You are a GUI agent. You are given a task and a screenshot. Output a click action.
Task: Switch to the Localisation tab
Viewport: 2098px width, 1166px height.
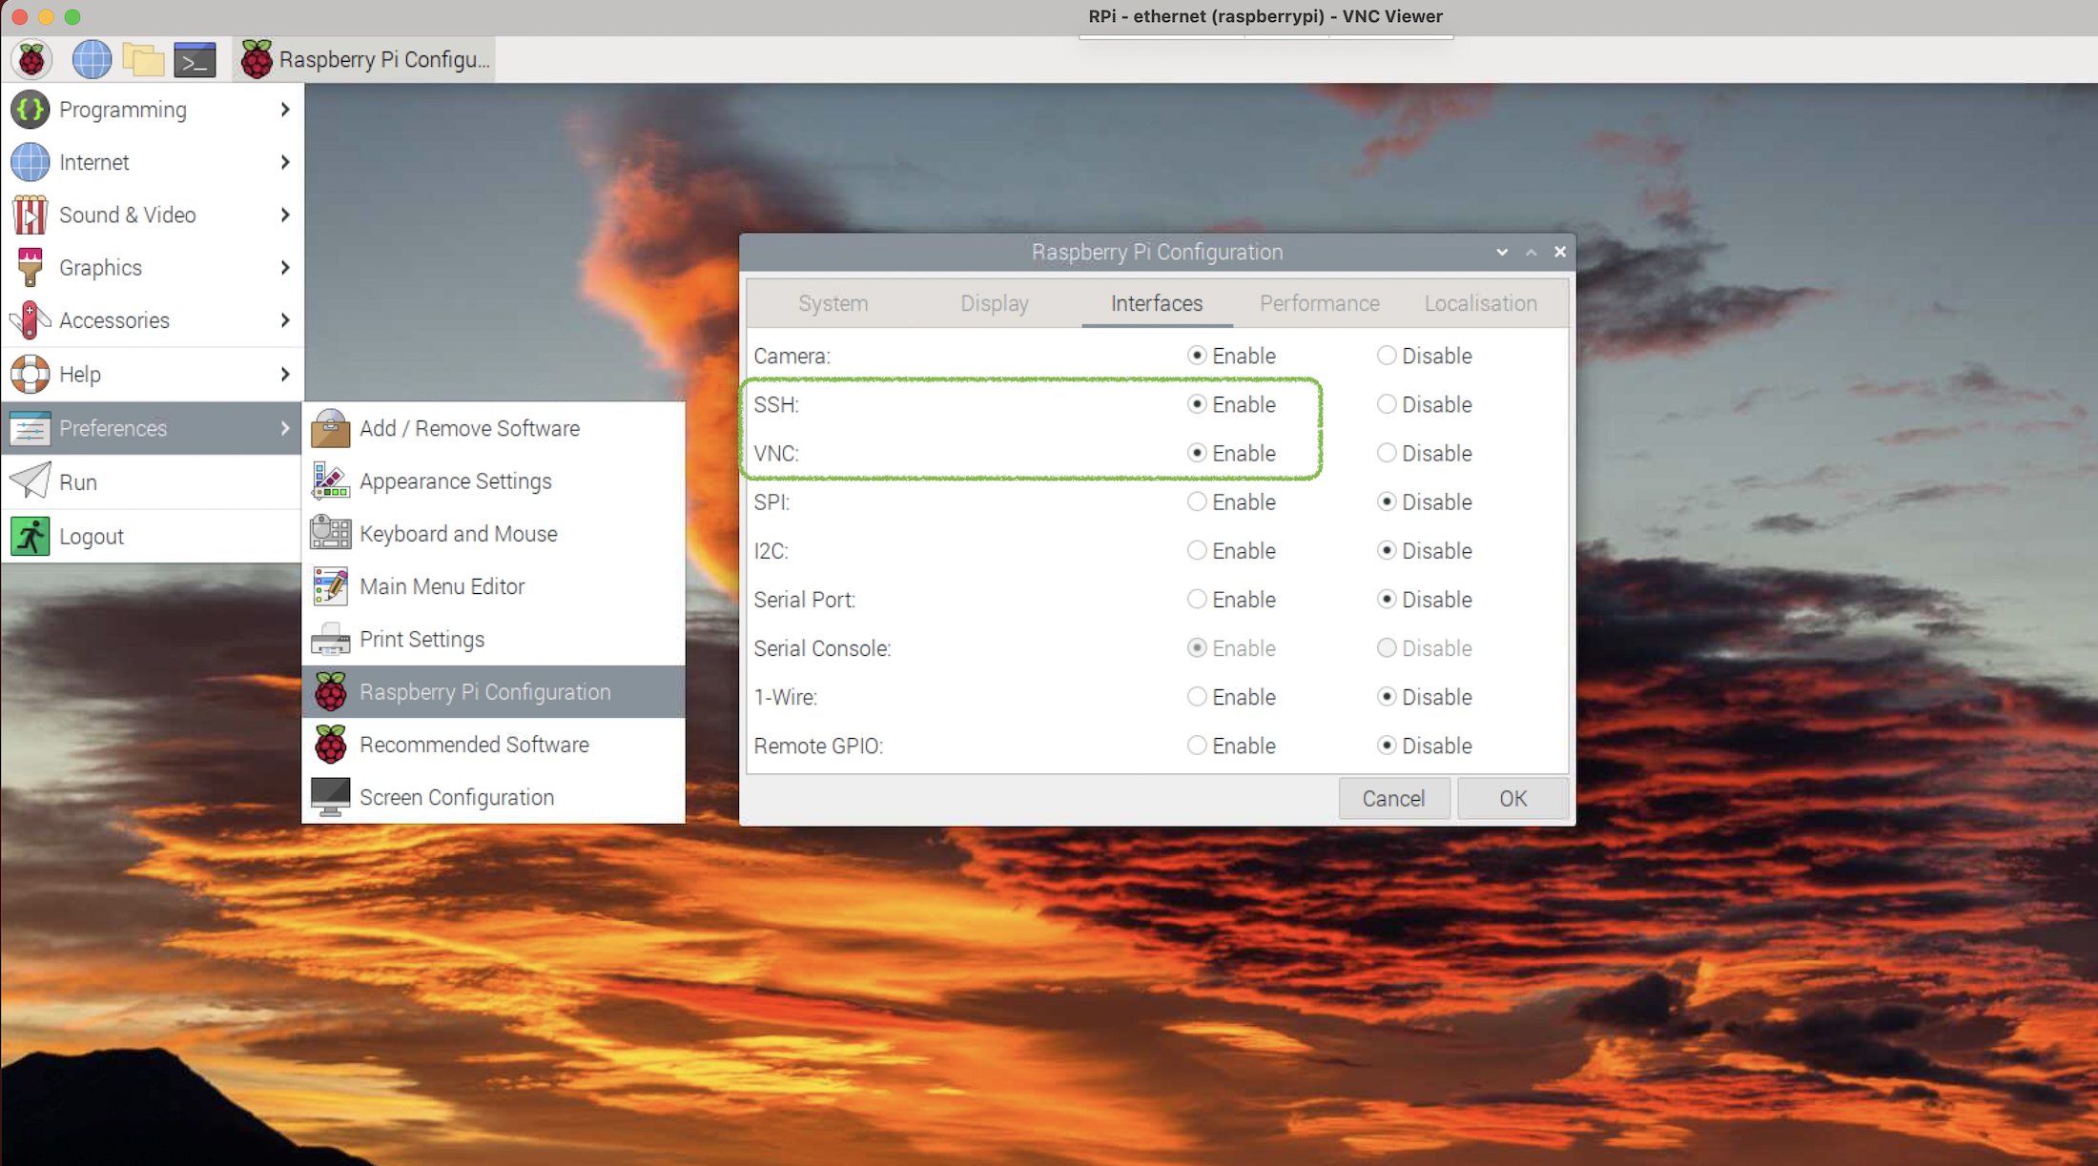(1480, 303)
